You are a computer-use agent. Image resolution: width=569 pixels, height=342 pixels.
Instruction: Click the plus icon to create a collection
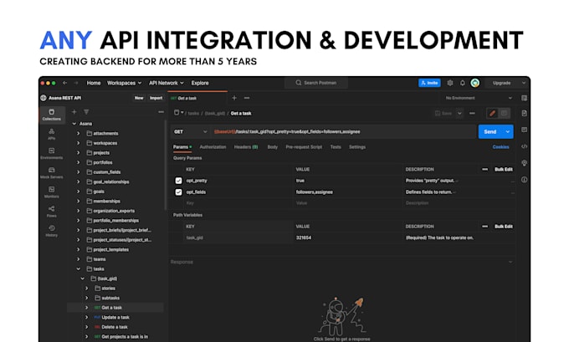[74, 112]
